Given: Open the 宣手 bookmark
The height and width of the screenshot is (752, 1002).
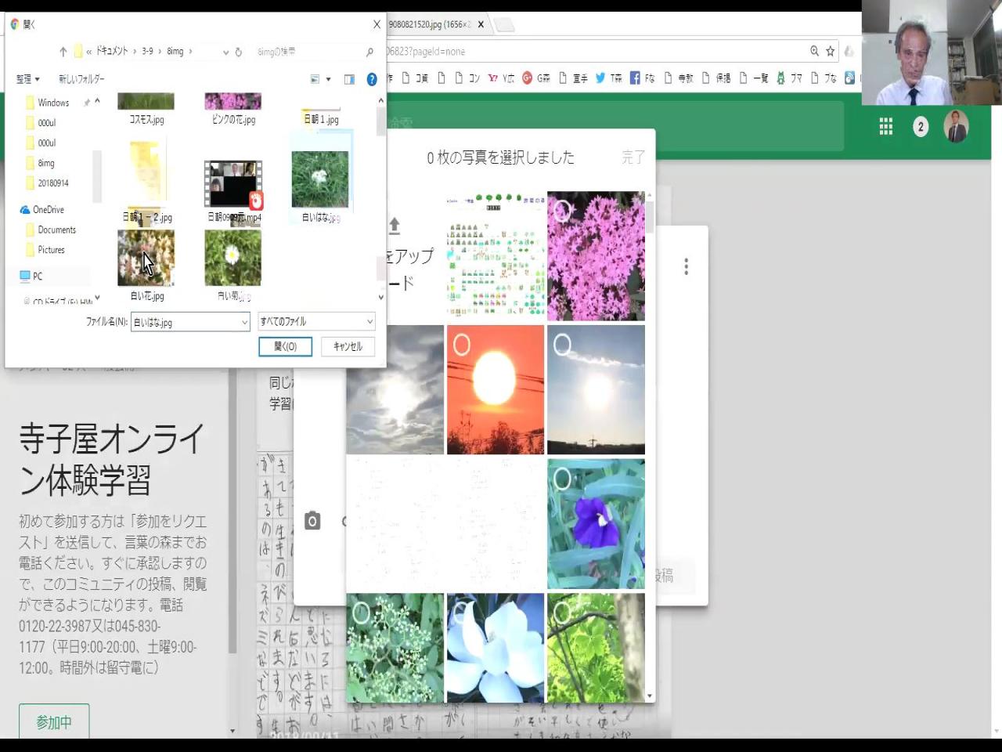Looking at the screenshot, I should coord(573,78).
